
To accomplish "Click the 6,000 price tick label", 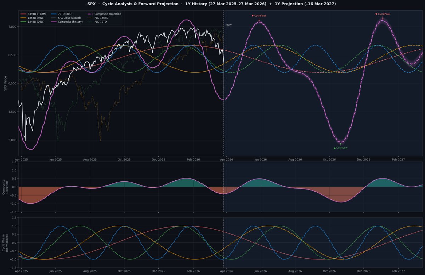I will (x=12, y=83).
